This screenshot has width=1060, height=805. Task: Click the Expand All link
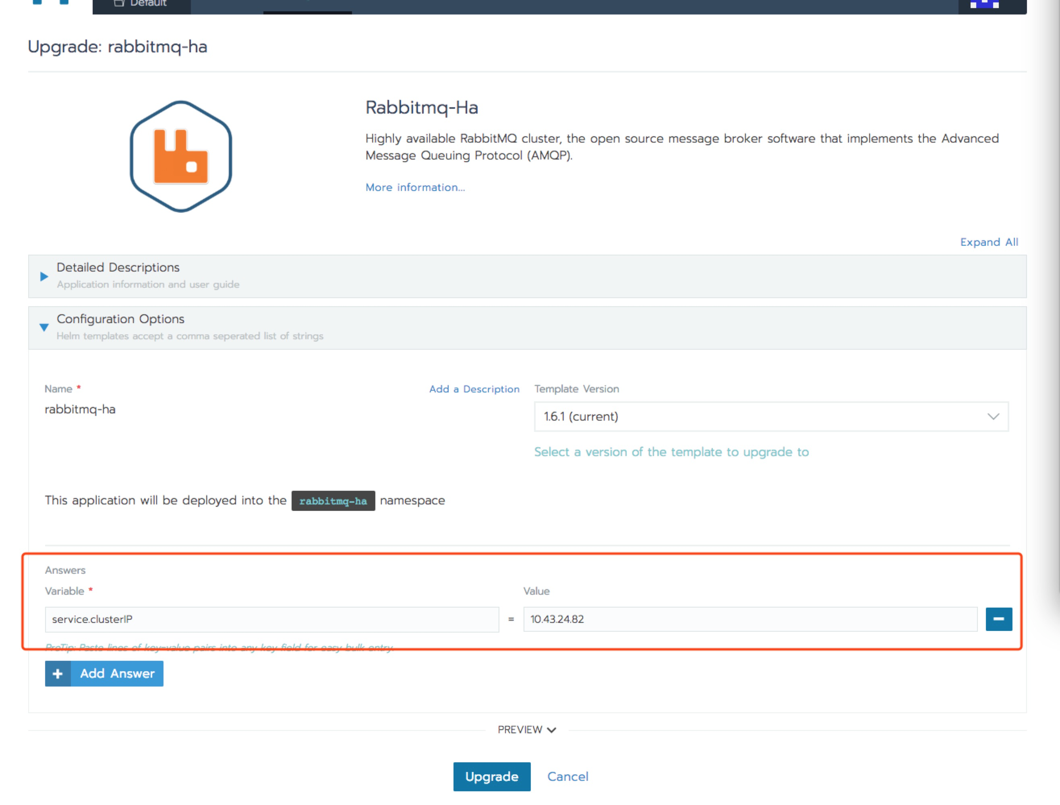coord(989,242)
